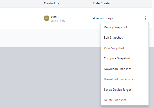This screenshot has width=154, height=108.
Task: Click the username 'sumitshinde'
Action: 58,21
